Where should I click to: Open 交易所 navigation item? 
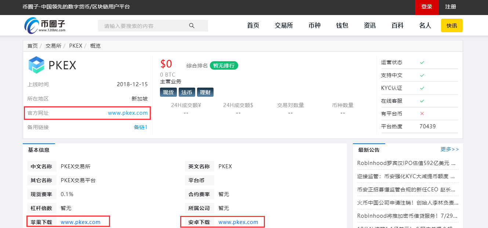284,25
